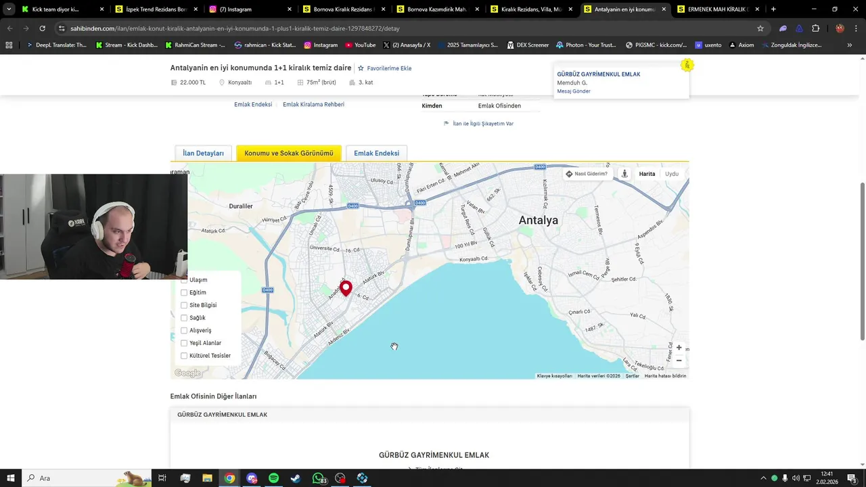Screen dimensions: 866x487
Task: Open the Axiom bookmark
Action: 741,45
